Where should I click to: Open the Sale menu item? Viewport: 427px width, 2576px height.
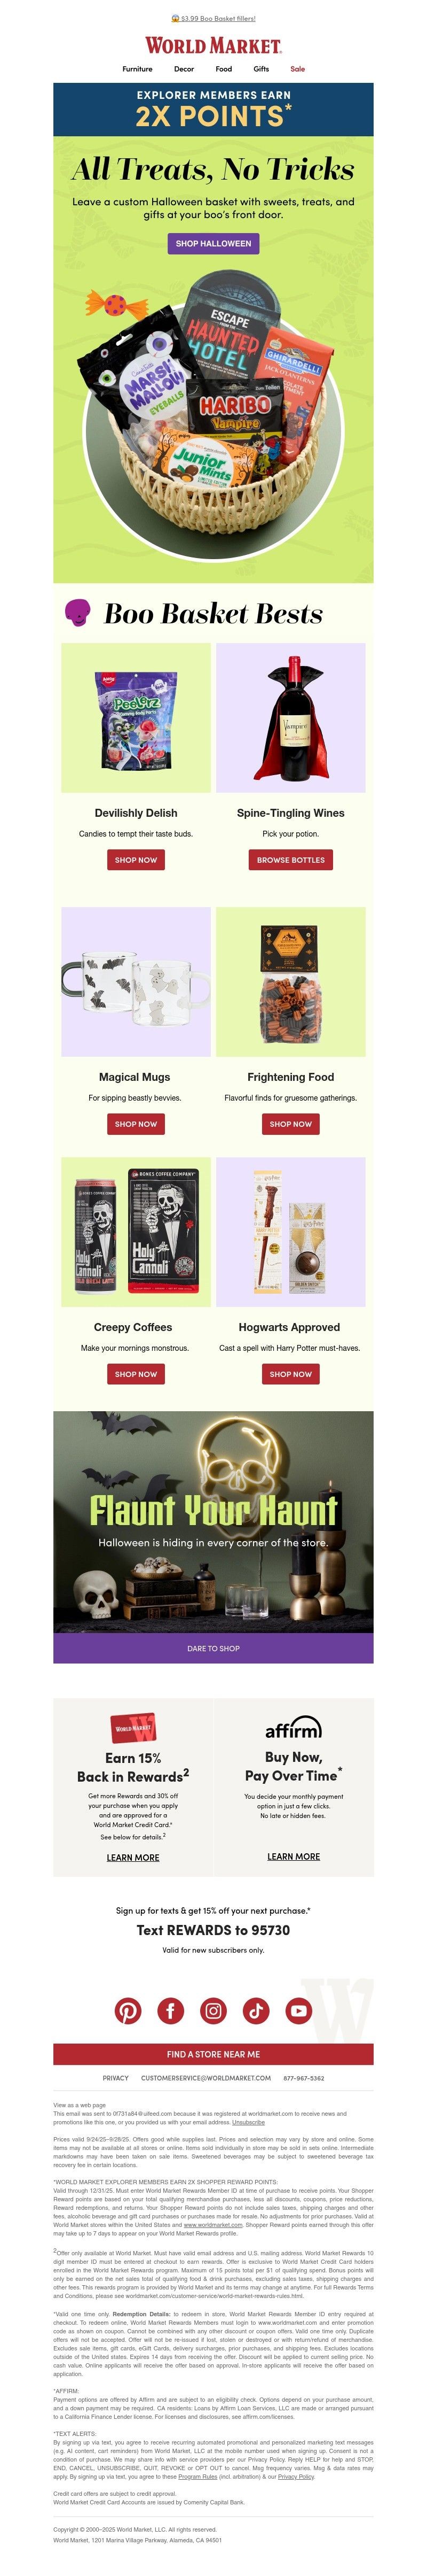click(x=297, y=69)
